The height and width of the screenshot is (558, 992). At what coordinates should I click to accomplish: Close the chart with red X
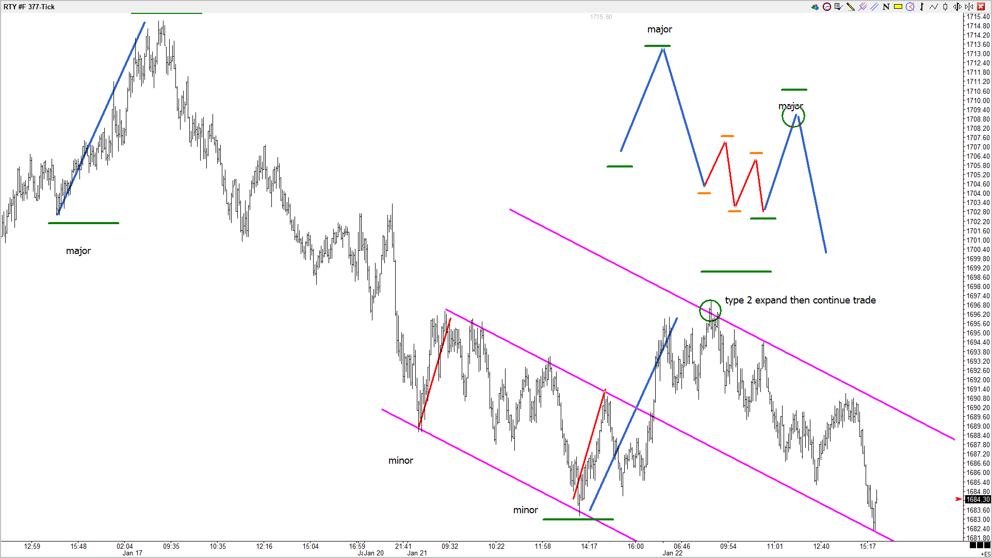981,7
